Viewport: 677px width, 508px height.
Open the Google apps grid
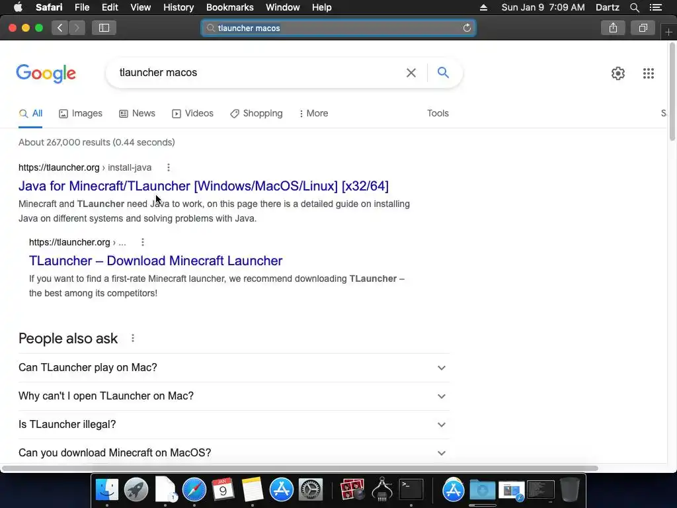[648, 73]
